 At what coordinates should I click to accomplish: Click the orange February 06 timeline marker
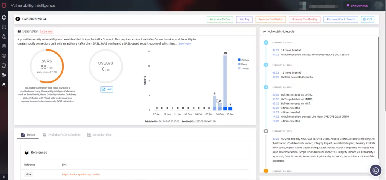tap(266, 171)
